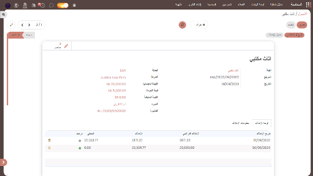The width and height of the screenshot is (313, 176).
Task: Click the تعديل الإهلاك modify depreciation button
Action: click(x=274, y=35)
